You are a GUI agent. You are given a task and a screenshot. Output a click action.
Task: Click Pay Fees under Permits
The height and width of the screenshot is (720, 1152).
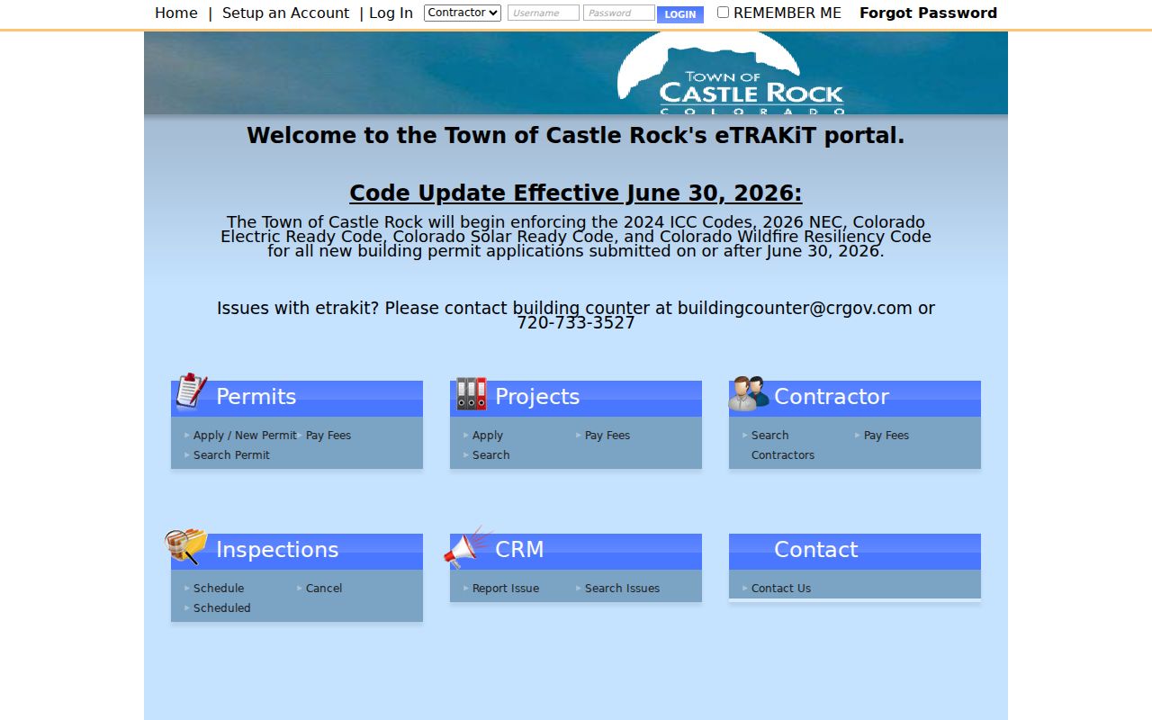click(x=328, y=435)
